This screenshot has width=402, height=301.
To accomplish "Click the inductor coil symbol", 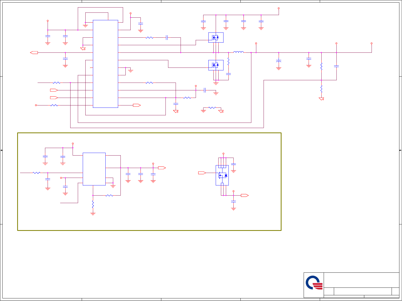I will (x=238, y=52).
